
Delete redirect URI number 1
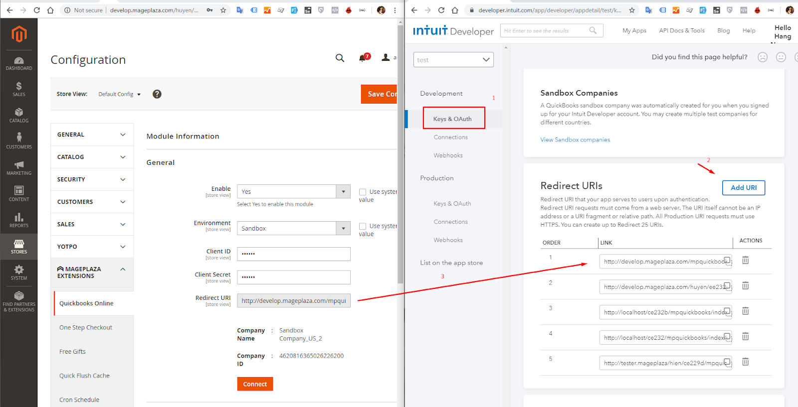click(x=745, y=260)
